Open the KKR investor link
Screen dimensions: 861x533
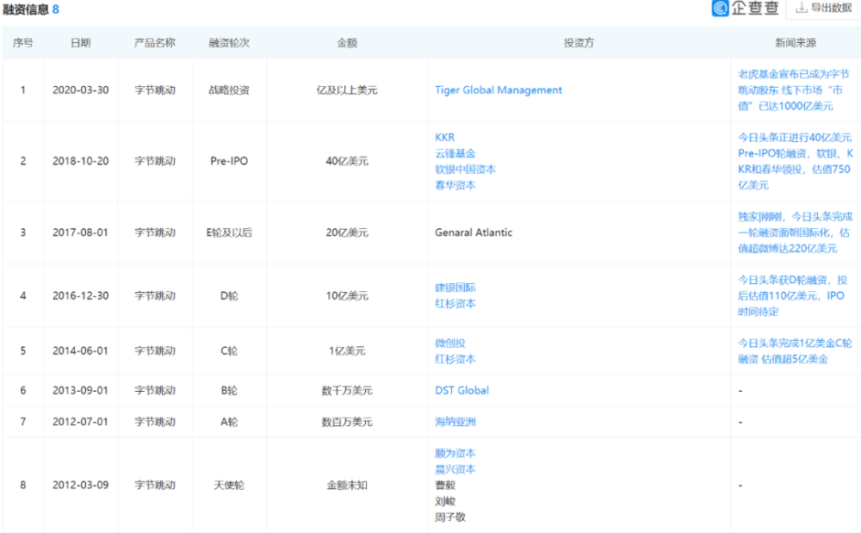(445, 137)
